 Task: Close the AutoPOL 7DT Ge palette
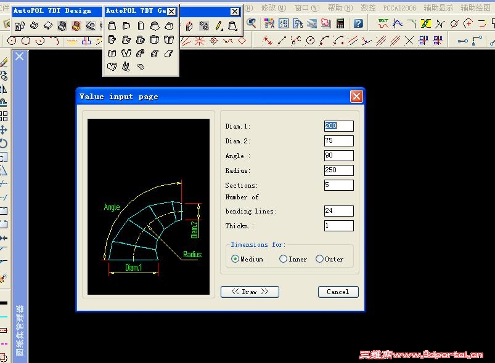point(171,11)
